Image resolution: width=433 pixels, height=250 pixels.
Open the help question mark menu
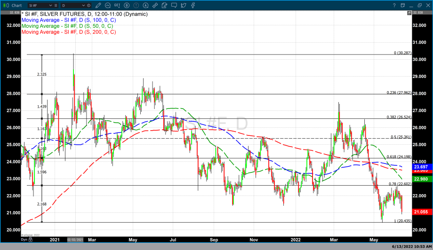click(394, 5)
